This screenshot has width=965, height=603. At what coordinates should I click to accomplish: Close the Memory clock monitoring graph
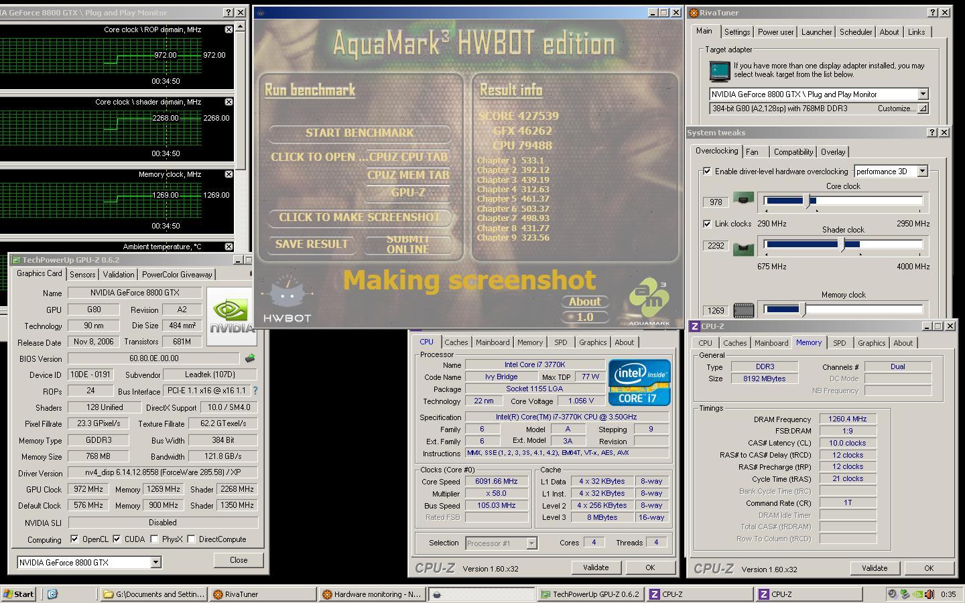coord(229,174)
